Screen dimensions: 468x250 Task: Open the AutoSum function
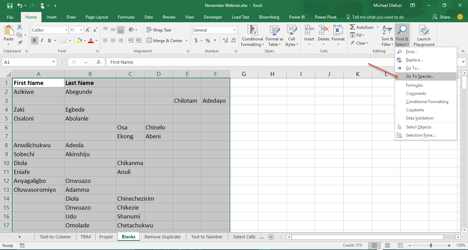coord(362,27)
